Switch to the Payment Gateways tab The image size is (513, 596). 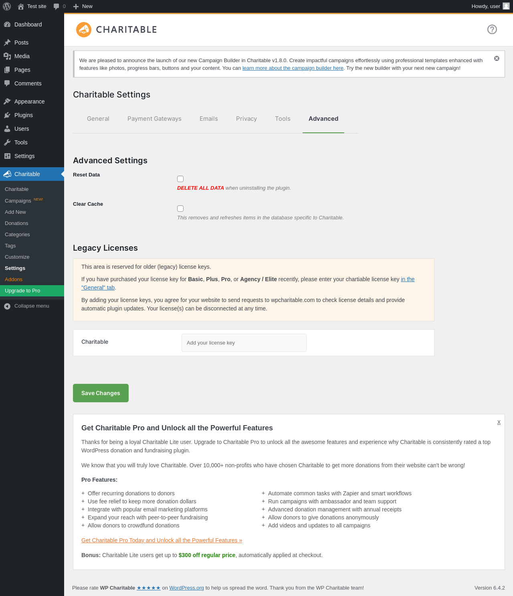154,119
